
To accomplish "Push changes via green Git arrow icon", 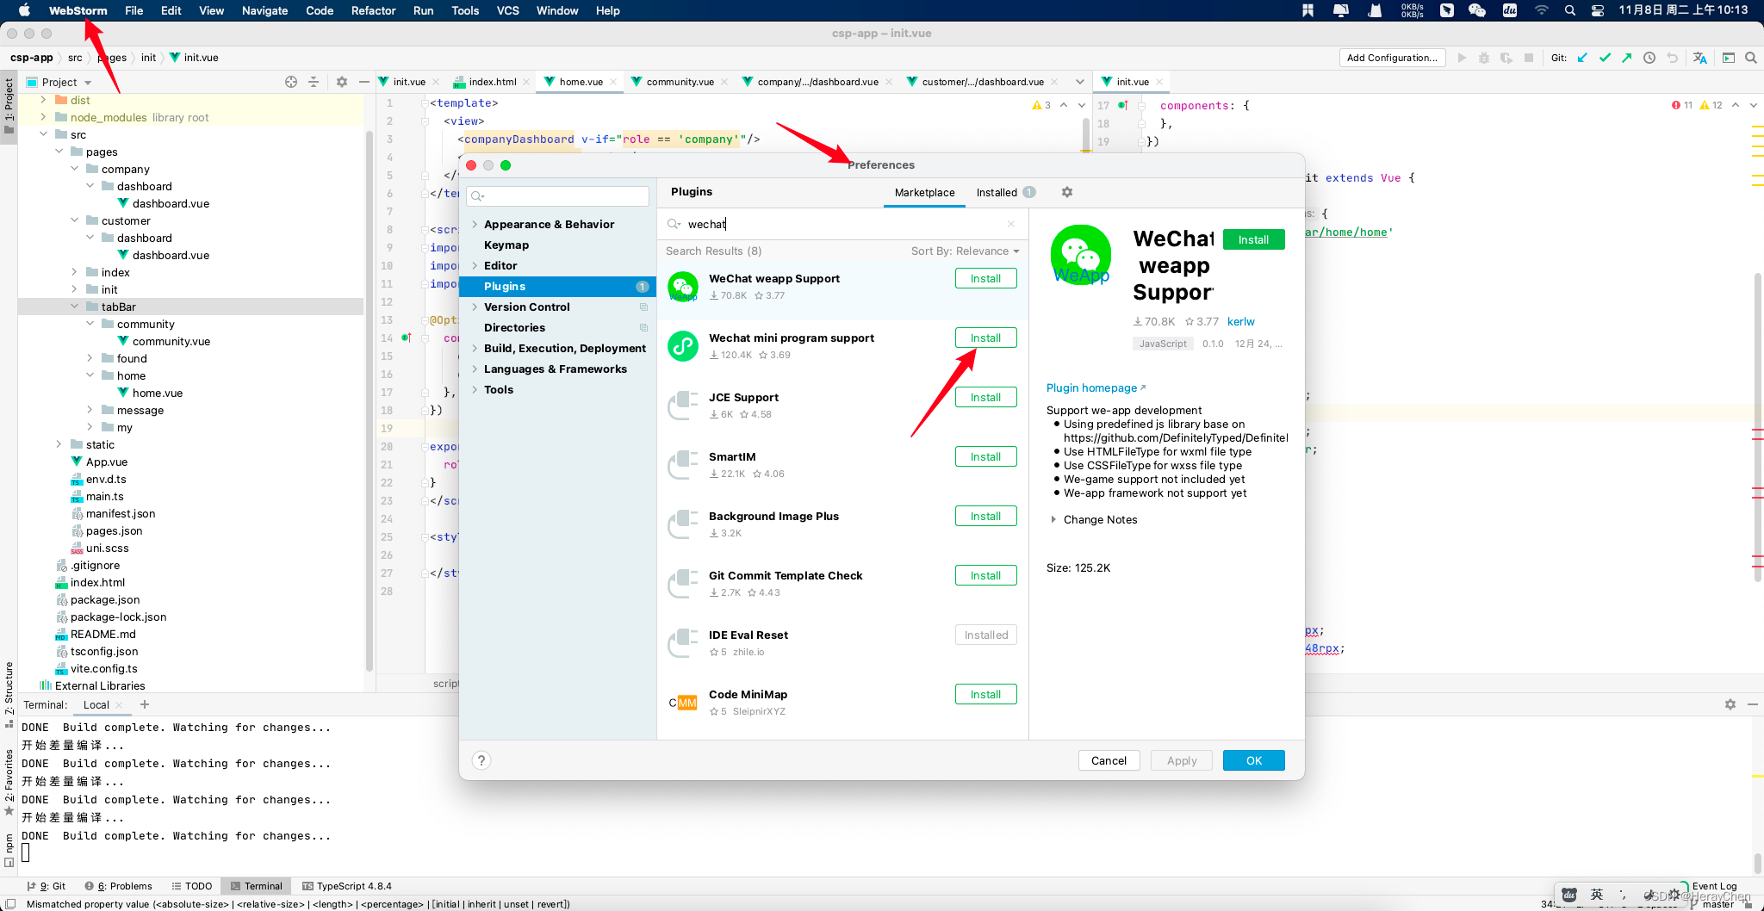I will tap(1626, 58).
